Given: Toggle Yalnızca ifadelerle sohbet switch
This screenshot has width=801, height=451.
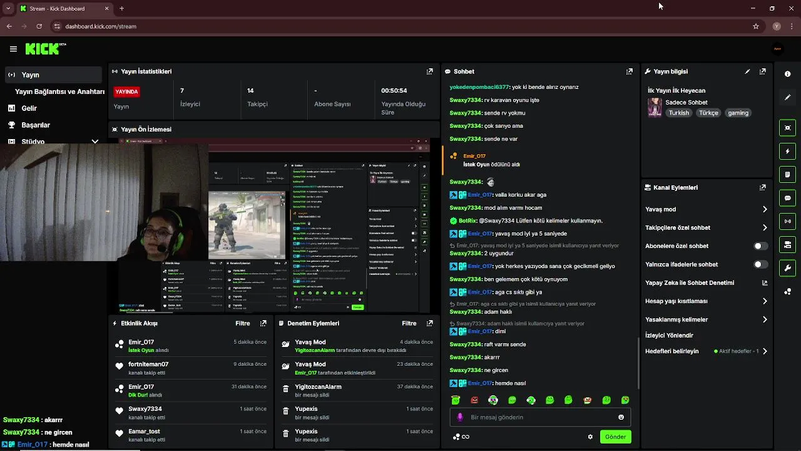Looking at the screenshot, I should pyautogui.click(x=760, y=264).
